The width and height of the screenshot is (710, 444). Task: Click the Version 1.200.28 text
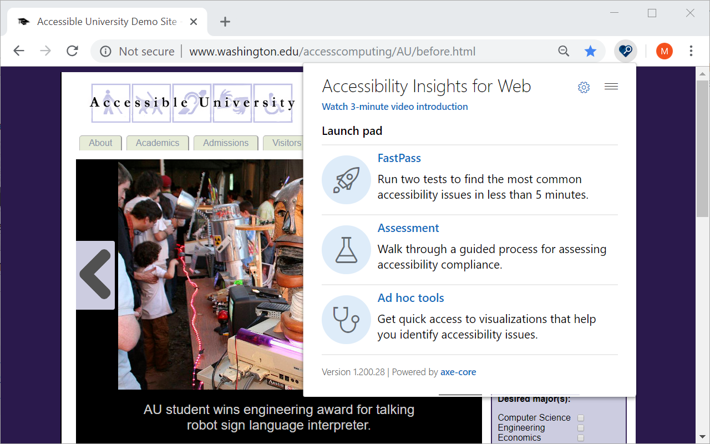tap(353, 372)
